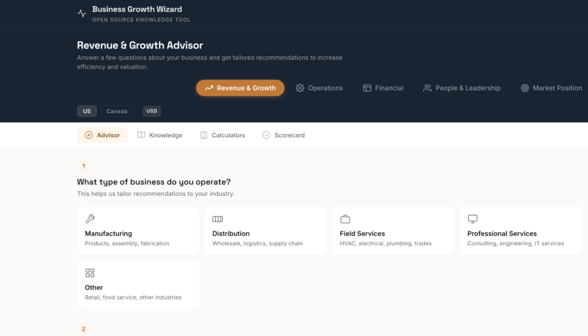Click the pulse logo icon beside Business Growth Wizard
The height and width of the screenshot is (336, 588).
(81, 13)
